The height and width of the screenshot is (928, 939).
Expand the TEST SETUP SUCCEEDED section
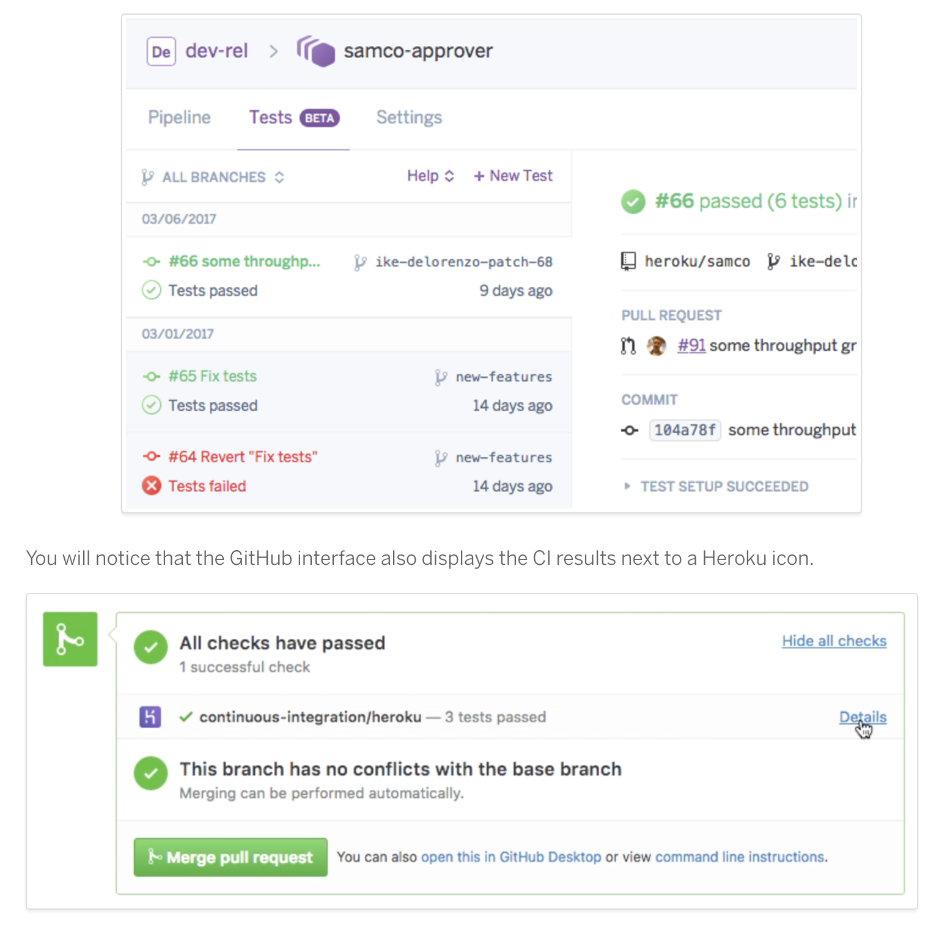pos(715,487)
